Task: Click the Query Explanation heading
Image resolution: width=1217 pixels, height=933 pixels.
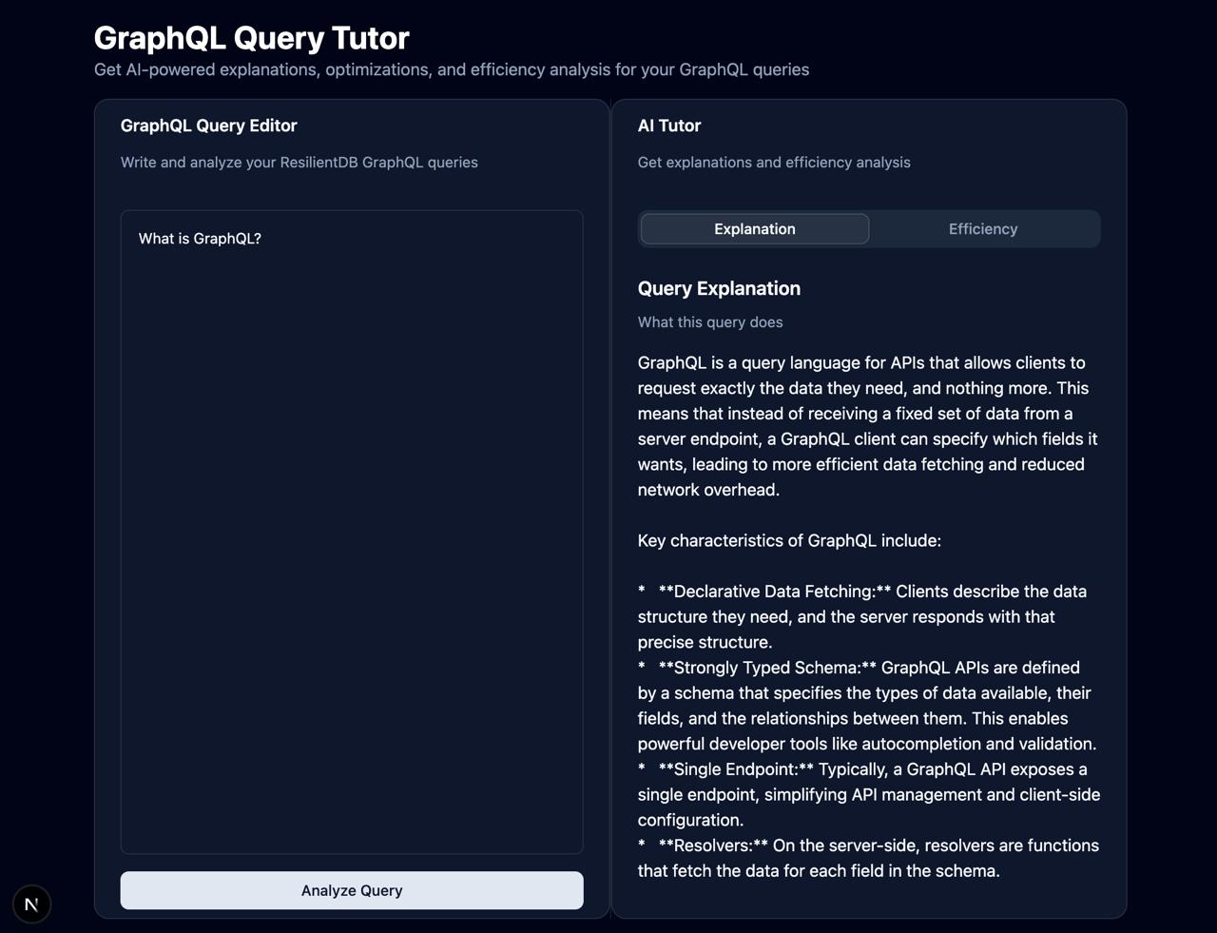Action: click(719, 288)
